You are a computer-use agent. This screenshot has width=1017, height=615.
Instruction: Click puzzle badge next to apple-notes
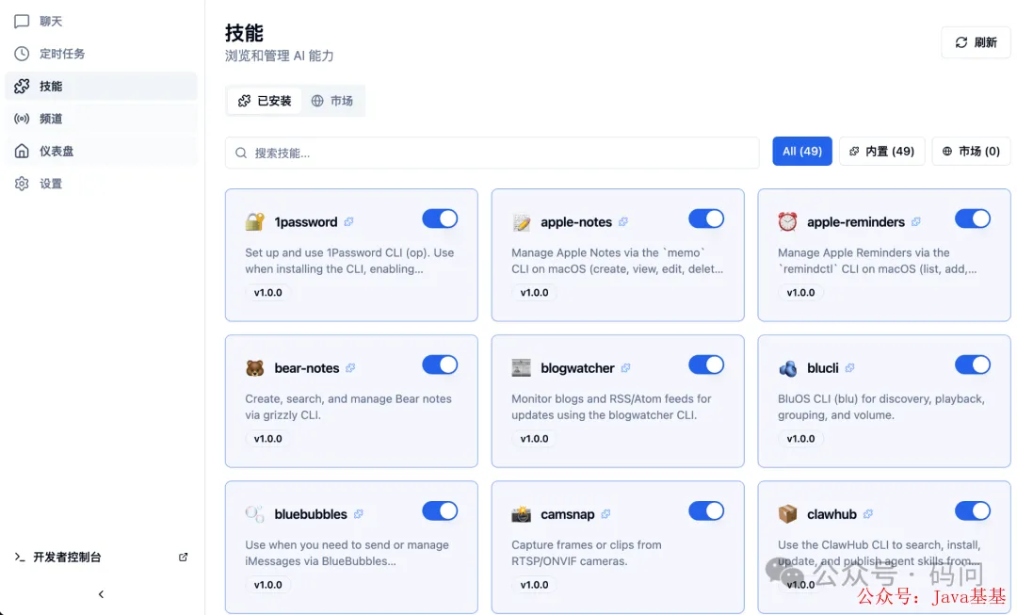coord(623,222)
